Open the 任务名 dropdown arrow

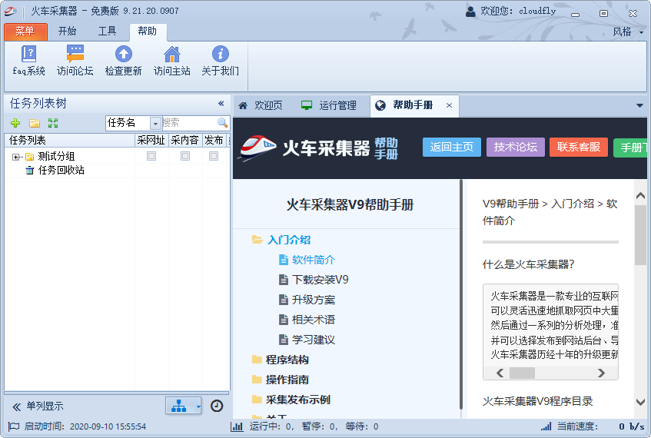155,123
